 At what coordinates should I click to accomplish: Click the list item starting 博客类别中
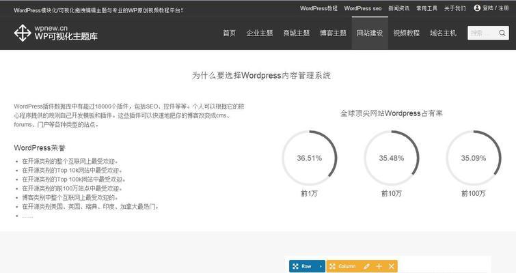[70, 197]
